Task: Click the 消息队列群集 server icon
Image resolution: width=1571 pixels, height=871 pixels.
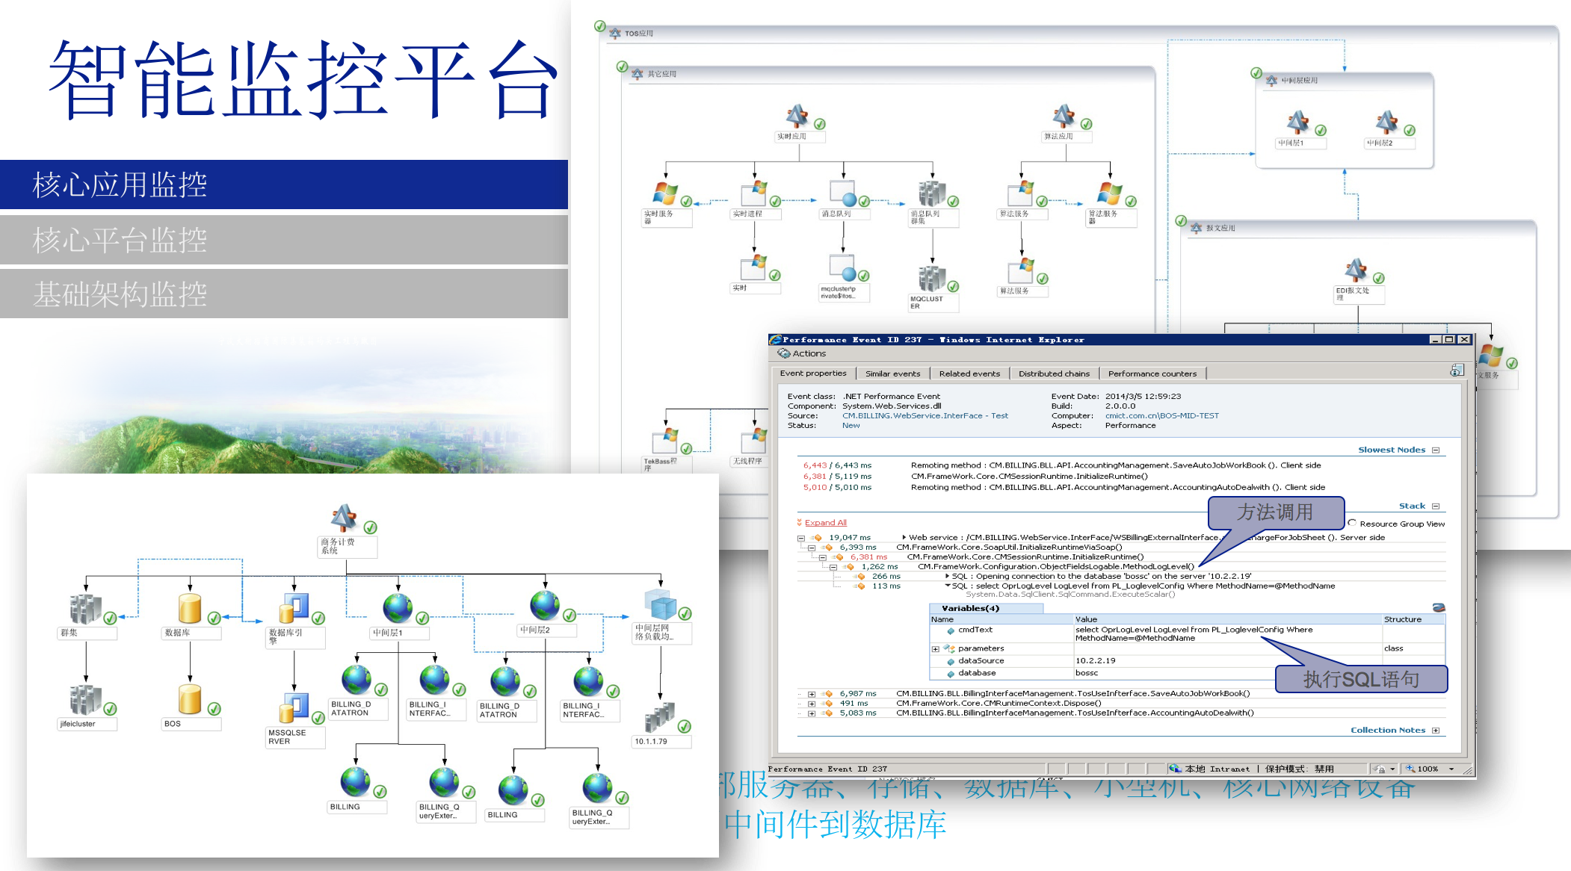Action: [x=932, y=193]
